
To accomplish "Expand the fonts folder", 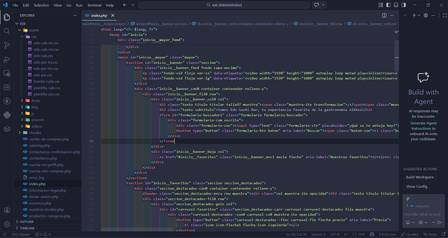I will pos(36,101).
